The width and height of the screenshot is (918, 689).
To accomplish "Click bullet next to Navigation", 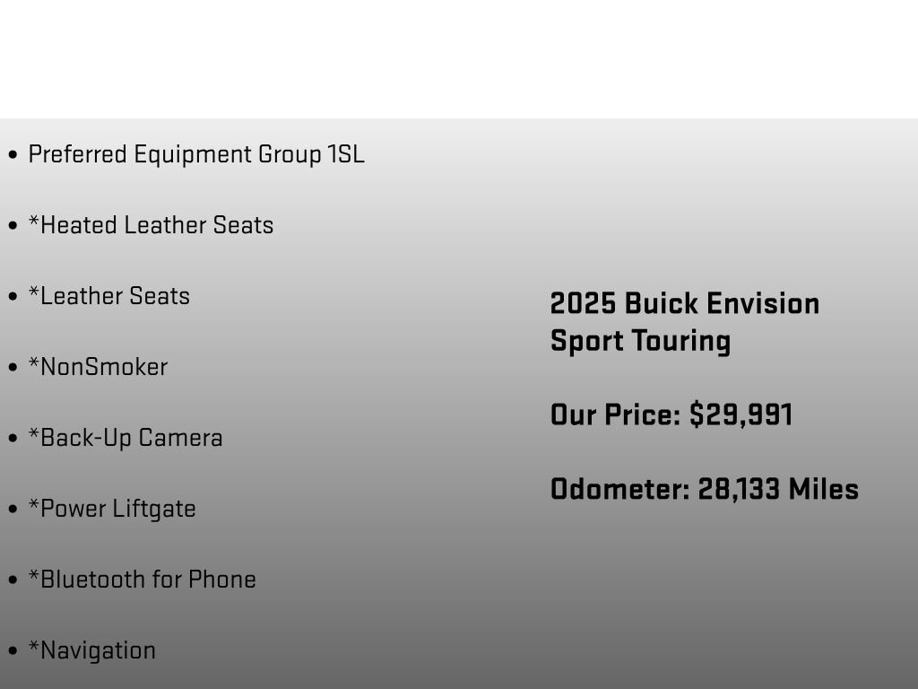I will 13,651.
